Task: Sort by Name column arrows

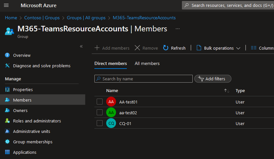Action: click(x=227, y=91)
